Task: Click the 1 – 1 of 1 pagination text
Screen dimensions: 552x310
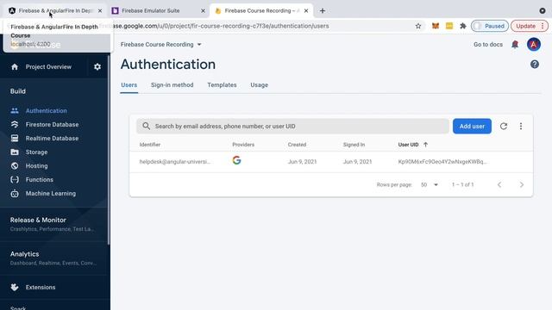Action: [462, 184]
